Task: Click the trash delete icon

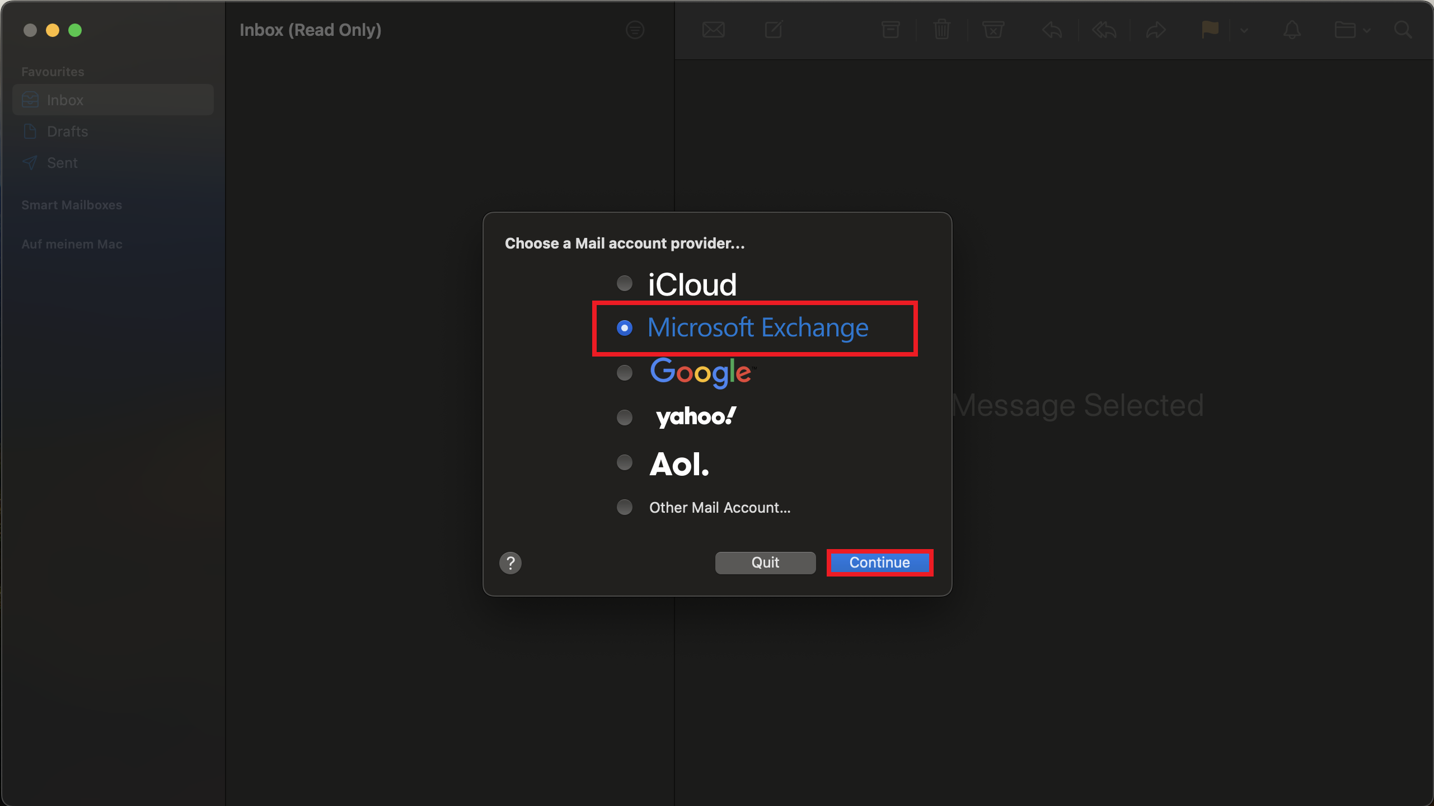Action: click(x=942, y=30)
